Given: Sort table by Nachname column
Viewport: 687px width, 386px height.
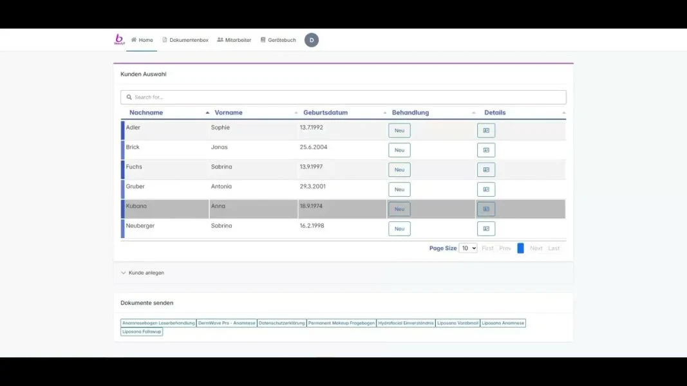Looking at the screenshot, I should 146,113.
